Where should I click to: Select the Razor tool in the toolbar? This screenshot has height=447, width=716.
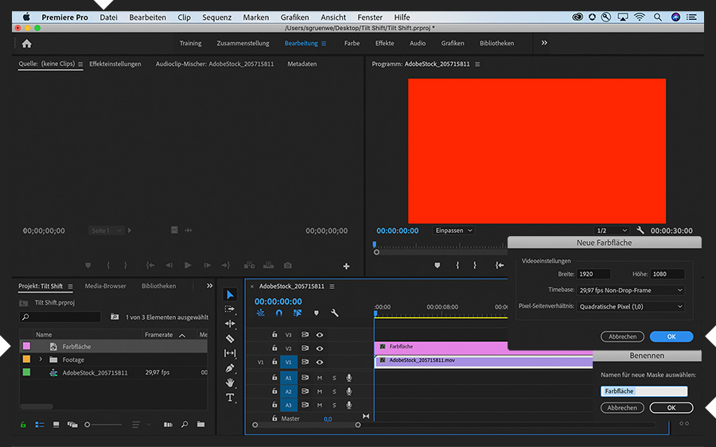click(x=230, y=338)
